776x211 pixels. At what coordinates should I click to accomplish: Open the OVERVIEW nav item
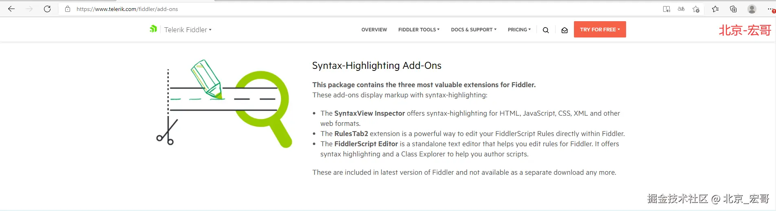click(x=374, y=30)
